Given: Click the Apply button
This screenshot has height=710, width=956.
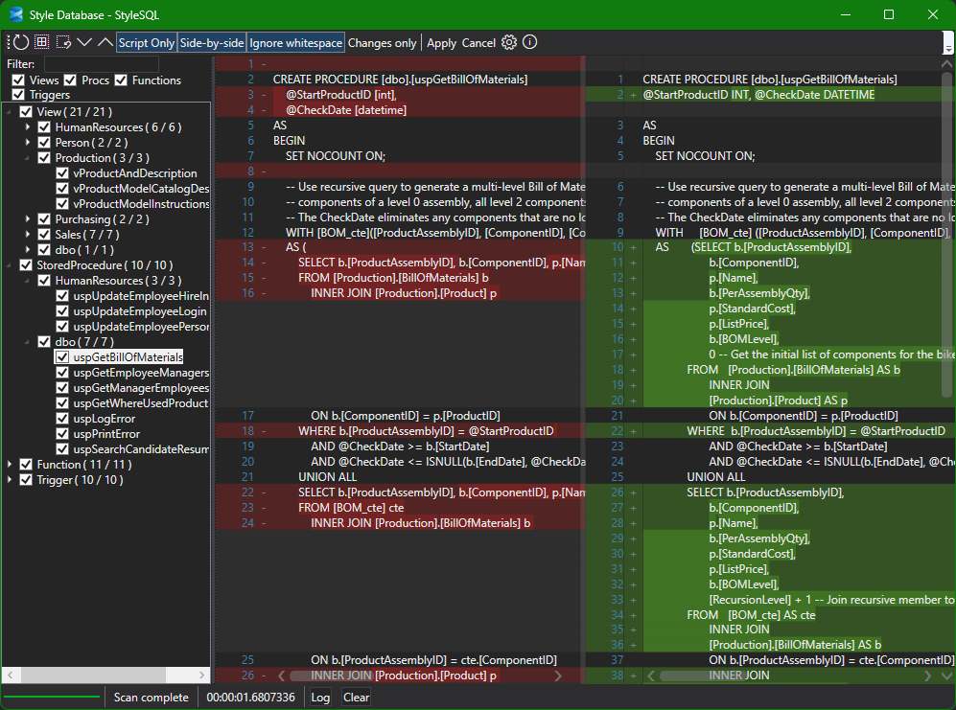Looking at the screenshot, I should coord(441,43).
